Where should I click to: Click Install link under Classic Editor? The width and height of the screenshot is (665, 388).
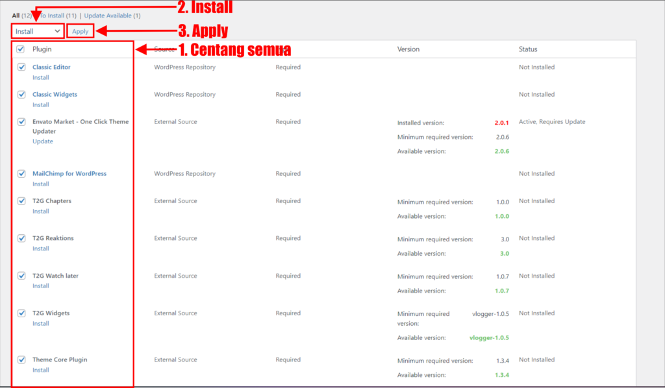click(40, 78)
